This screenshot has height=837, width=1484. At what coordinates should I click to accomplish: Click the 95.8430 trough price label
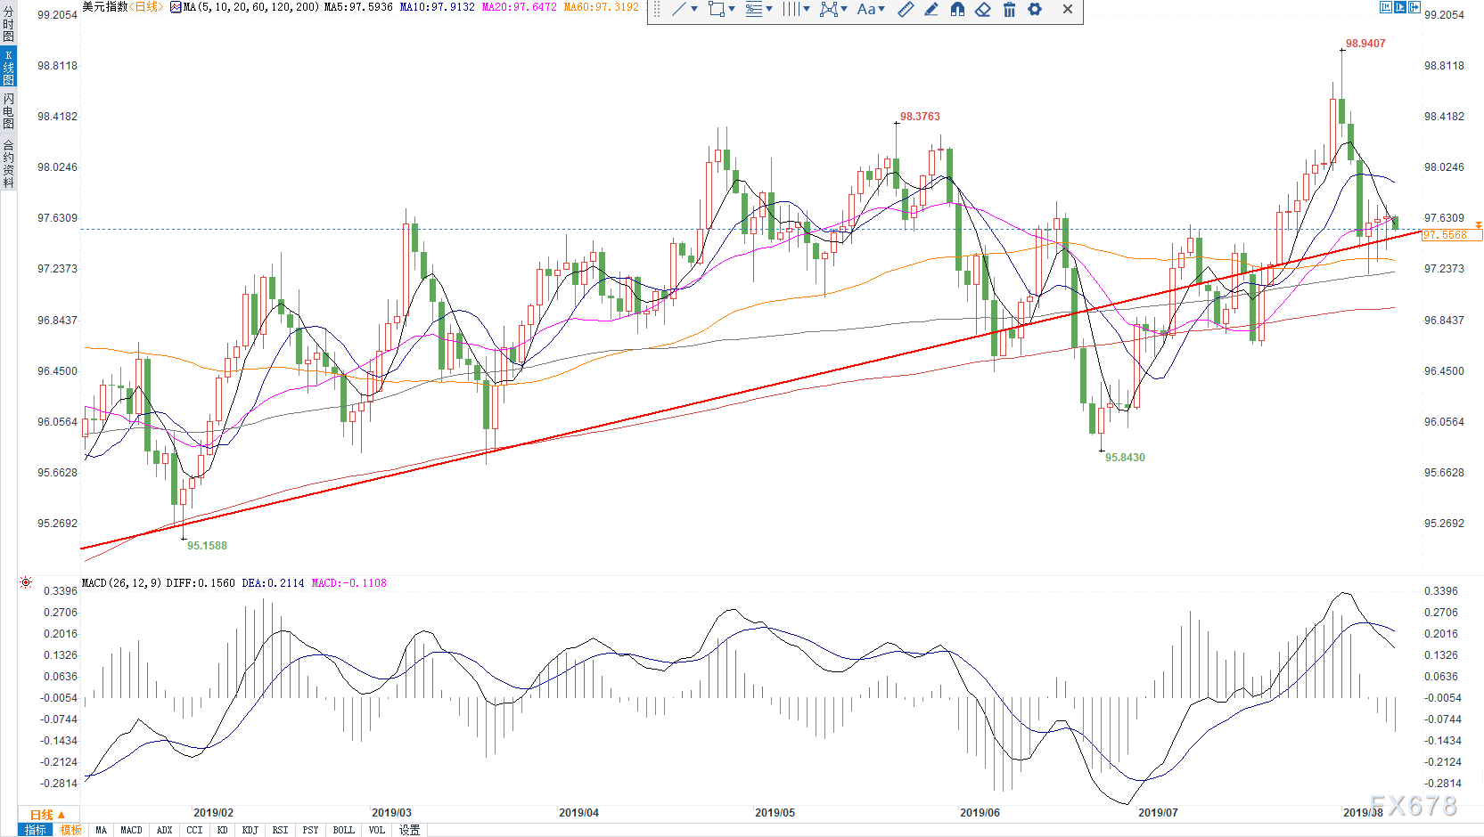pos(1125,458)
